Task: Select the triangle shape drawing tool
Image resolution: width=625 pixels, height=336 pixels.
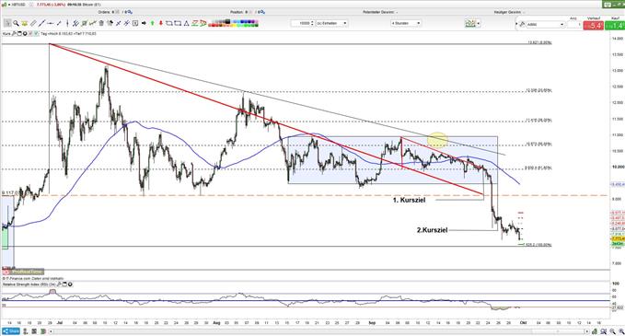Action: pyautogui.click(x=186, y=24)
